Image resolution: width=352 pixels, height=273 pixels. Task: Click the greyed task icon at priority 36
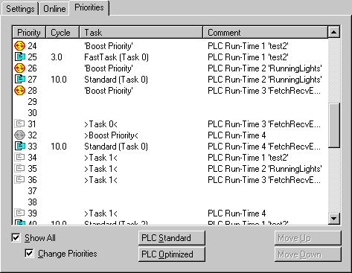[20, 180]
